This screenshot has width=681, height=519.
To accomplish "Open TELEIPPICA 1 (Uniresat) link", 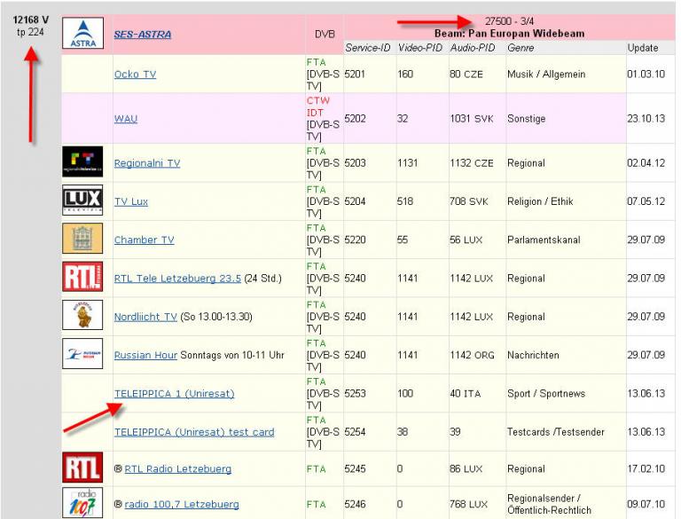I will pyautogui.click(x=174, y=393).
